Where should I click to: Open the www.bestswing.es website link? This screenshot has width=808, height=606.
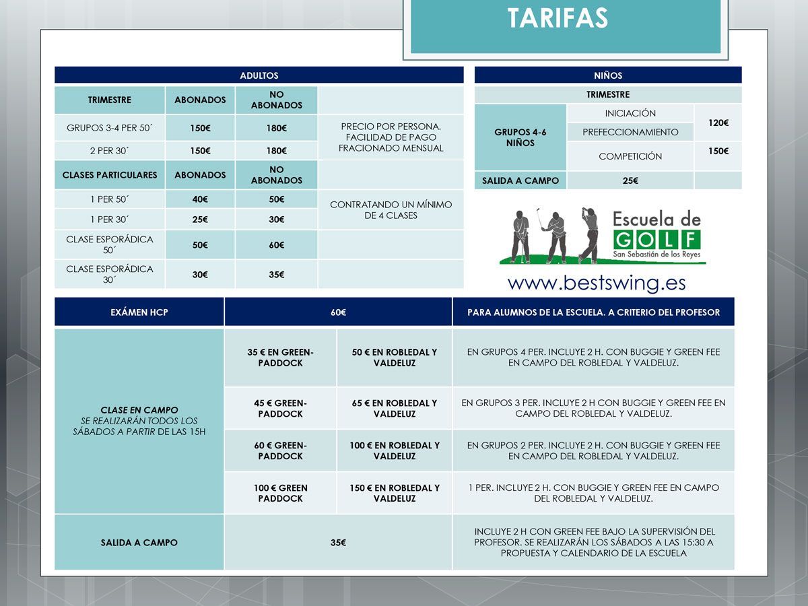(x=597, y=282)
